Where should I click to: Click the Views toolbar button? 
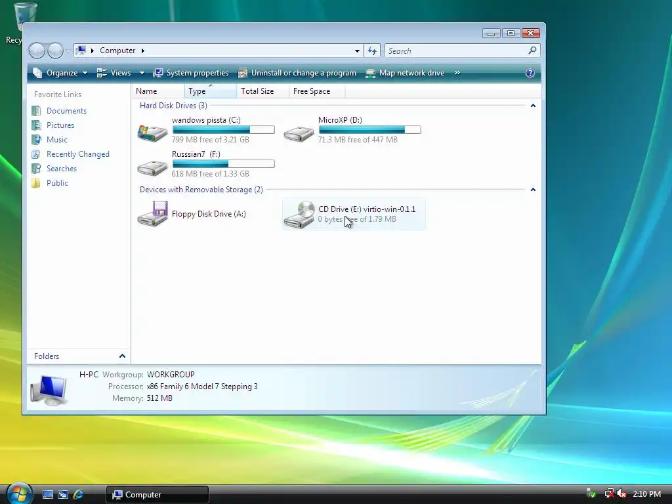point(114,73)
